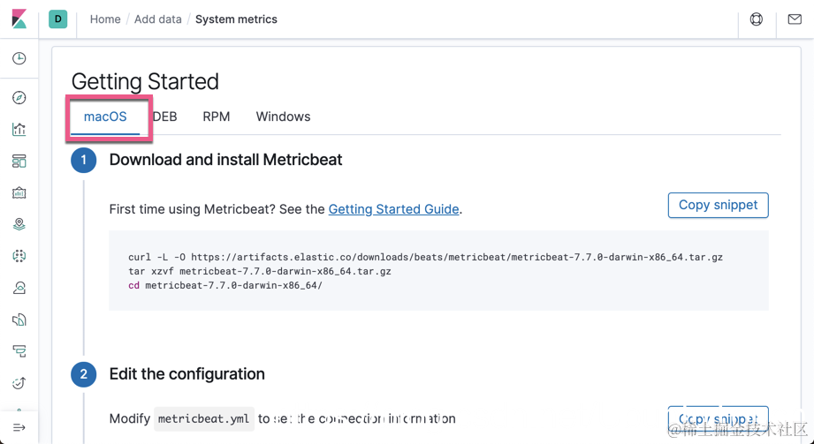This screenshot has width=814, height=444.
Task: Click the Kibana logo
Action: [x=19, y=19]
